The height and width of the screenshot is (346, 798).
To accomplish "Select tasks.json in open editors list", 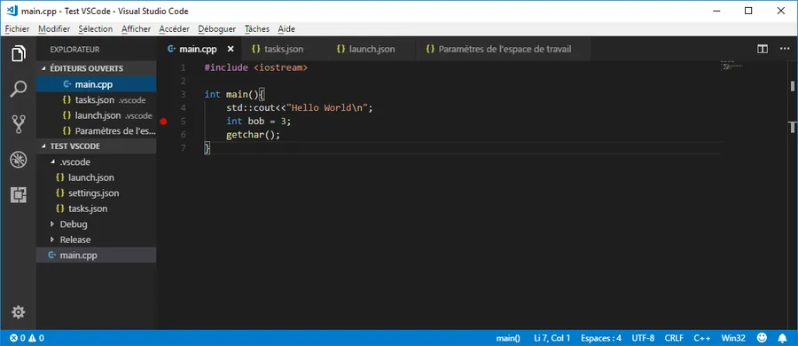I will [96, 100].
